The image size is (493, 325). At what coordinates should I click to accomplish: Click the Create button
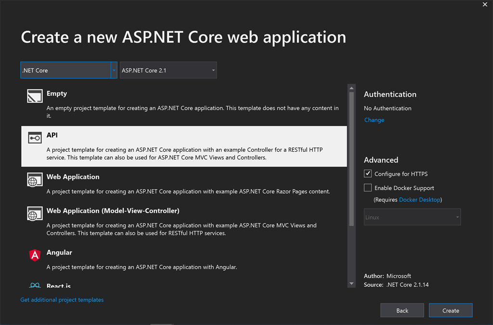451,311
